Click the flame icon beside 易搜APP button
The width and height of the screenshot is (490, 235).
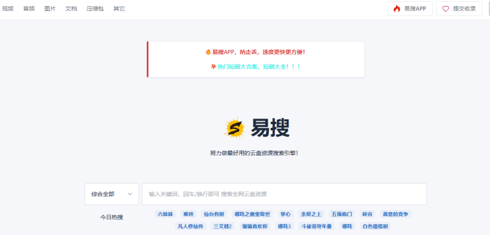tap(397, 9)
